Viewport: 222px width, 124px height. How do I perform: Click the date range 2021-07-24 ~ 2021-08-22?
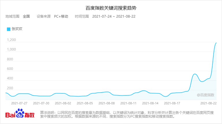pos(114,16)
